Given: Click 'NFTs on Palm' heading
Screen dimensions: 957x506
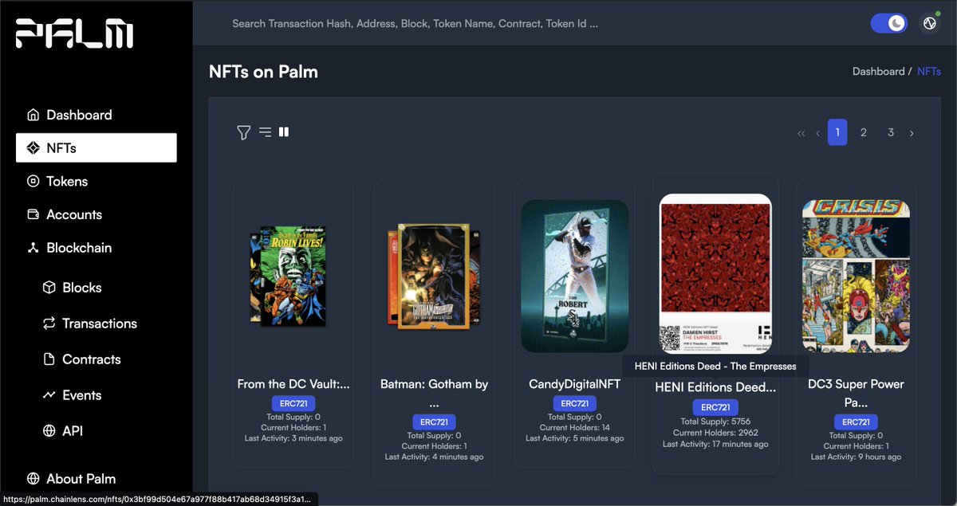Looking at the screenshot, I should 263,72.
